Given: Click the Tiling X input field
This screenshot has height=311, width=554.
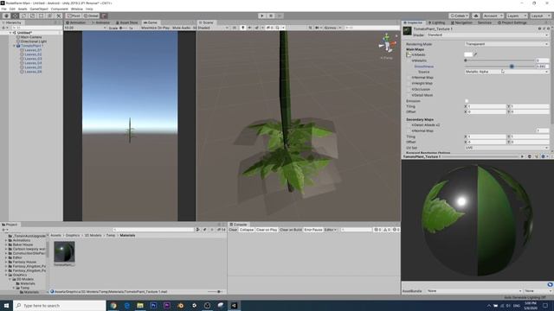Looking at the screenshot, I should [x=486, y=106].
